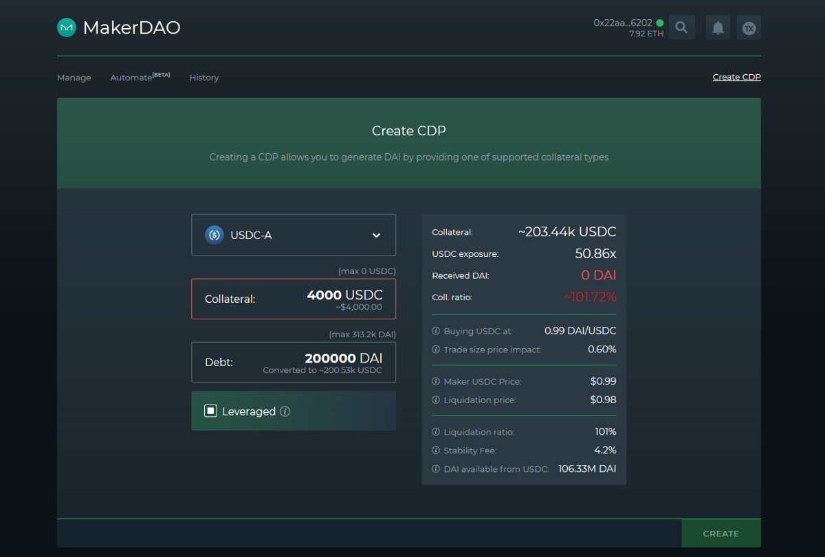Image resolution: width=825 pixels, height=557 pixels.
Task: Click the 7.92 ETH balance text
Action: pyautogui.click(x=646, y=34)
